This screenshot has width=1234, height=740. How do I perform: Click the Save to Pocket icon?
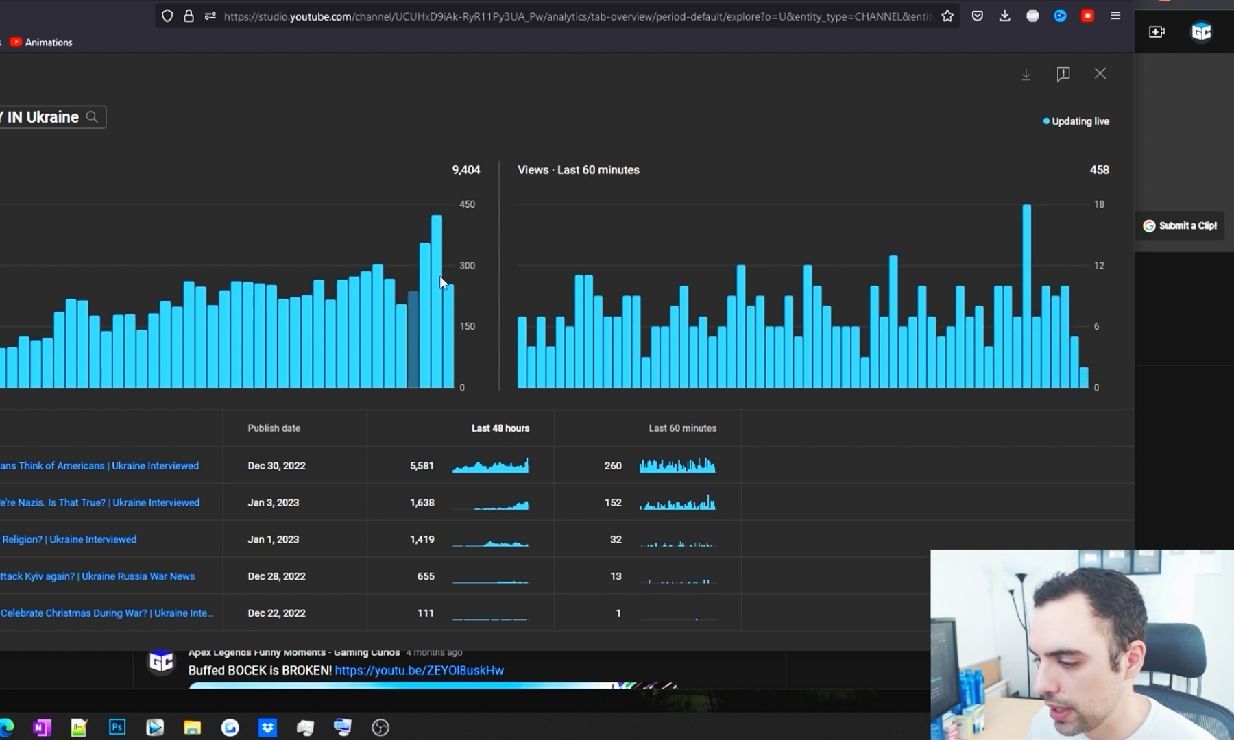(x=977, y=16)
